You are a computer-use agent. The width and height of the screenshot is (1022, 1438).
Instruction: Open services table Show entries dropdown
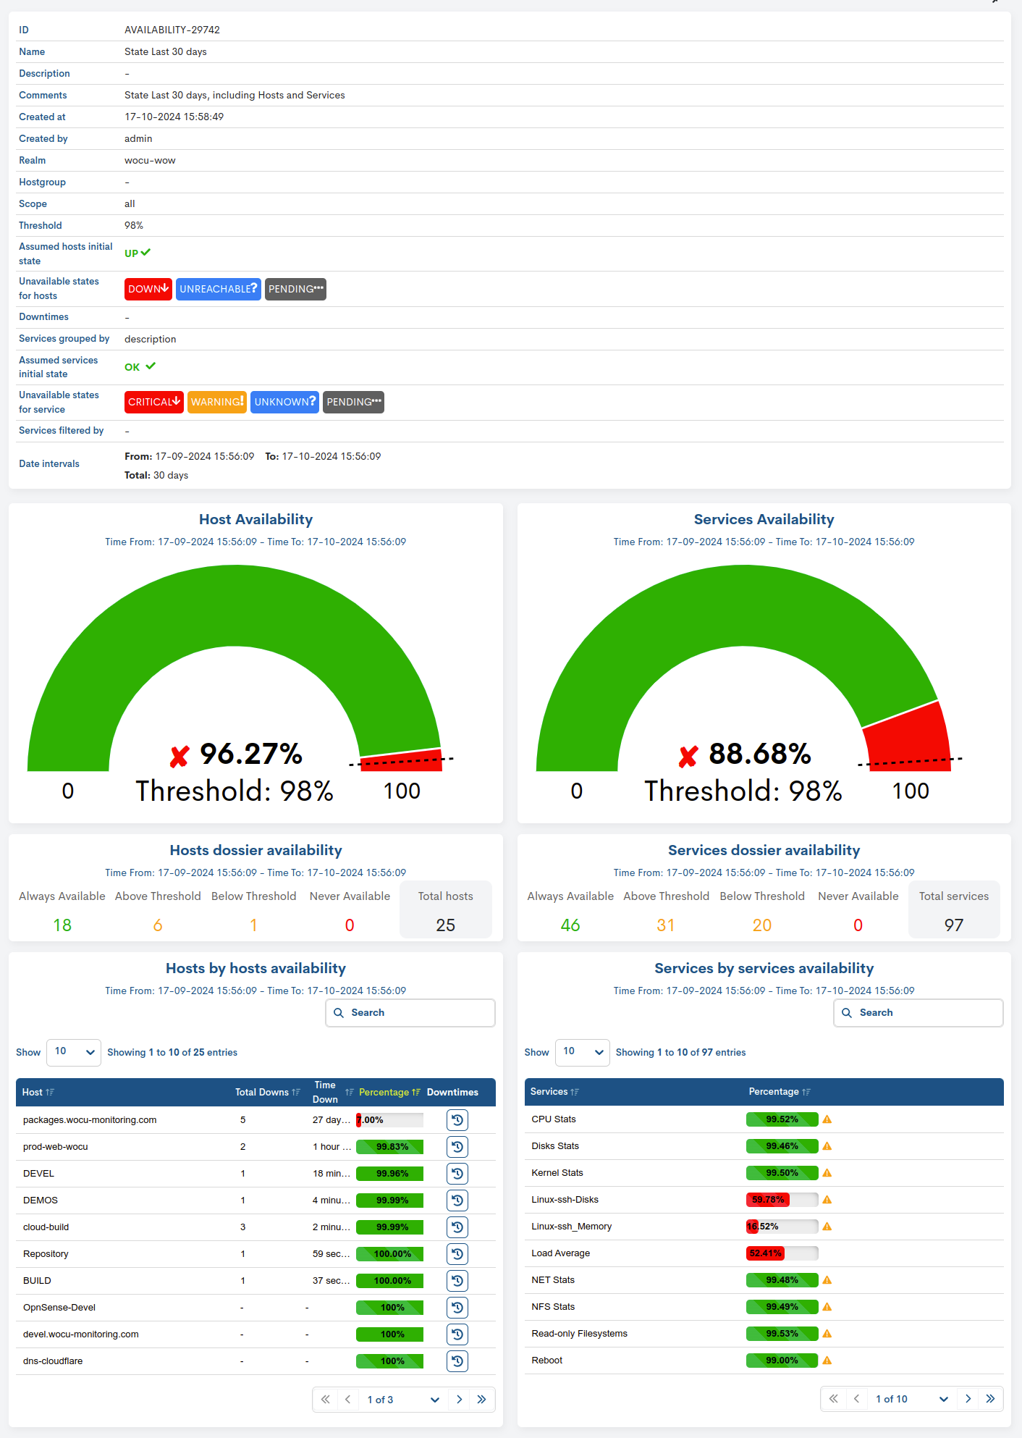tap(583, 1052)
